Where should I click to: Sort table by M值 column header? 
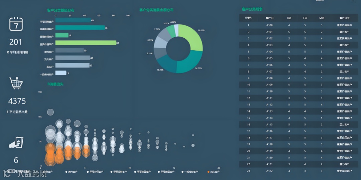(322, 18)
